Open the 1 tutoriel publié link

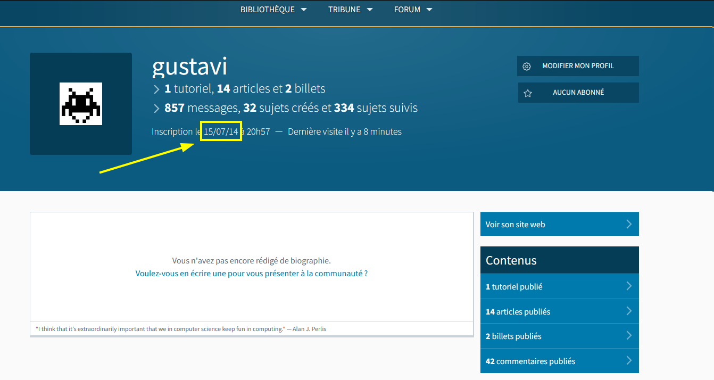(559, 286)
